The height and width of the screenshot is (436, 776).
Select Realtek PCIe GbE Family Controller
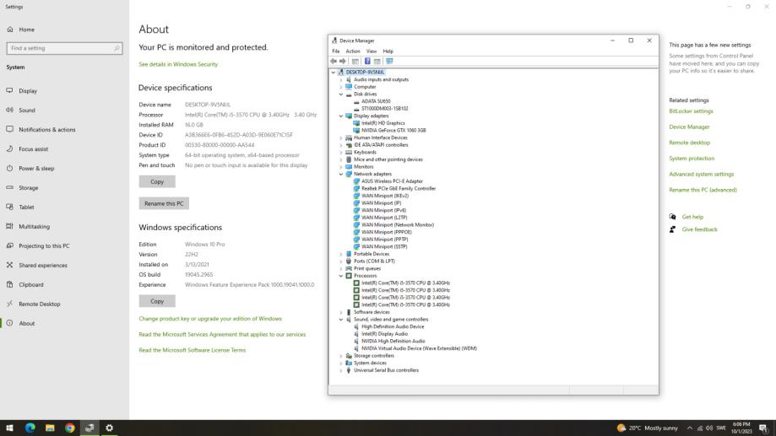pyautogui.click(x=399, y=188)
